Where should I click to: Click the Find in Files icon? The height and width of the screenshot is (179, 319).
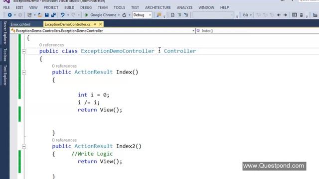pyautogui.click(x=159, y=15)
